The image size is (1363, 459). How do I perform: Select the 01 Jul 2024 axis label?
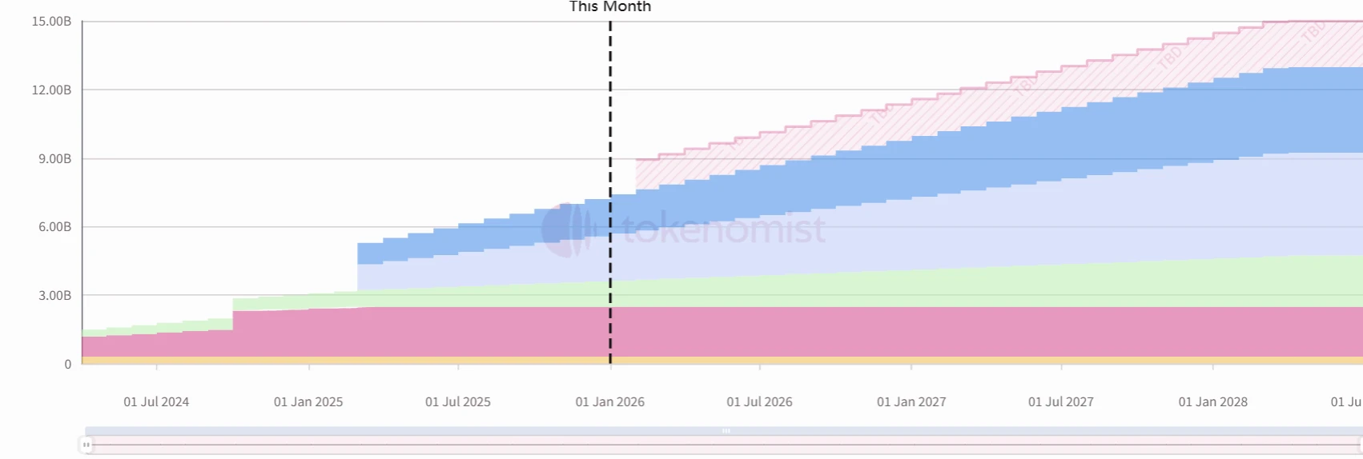(156, 402)
